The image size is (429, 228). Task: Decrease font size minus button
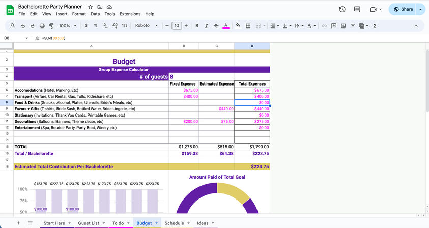[167, 26]
